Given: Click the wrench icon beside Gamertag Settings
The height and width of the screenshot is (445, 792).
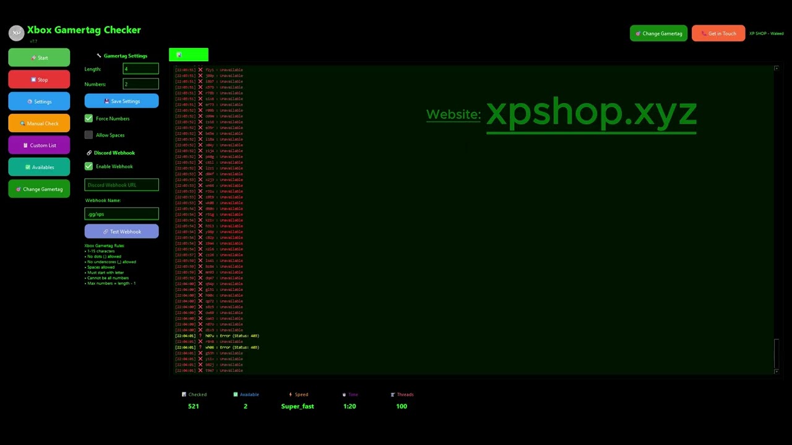Looking at the screenshot, I should [x=98, y=56].
